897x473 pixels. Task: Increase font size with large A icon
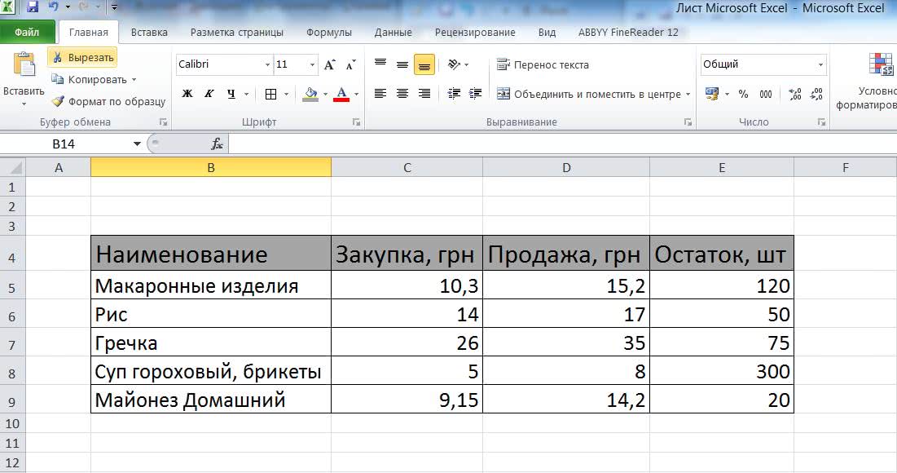pos(329,64)
